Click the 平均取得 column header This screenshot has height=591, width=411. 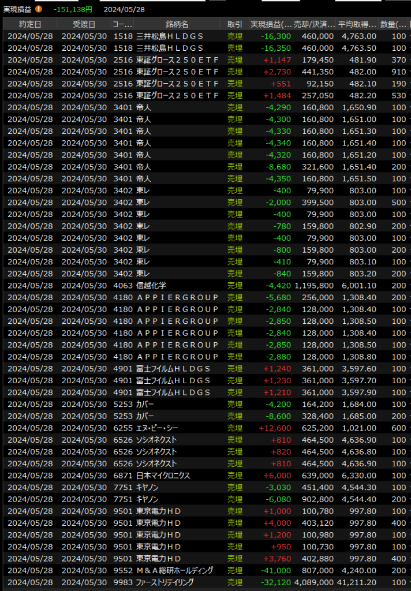click(357, 24)
